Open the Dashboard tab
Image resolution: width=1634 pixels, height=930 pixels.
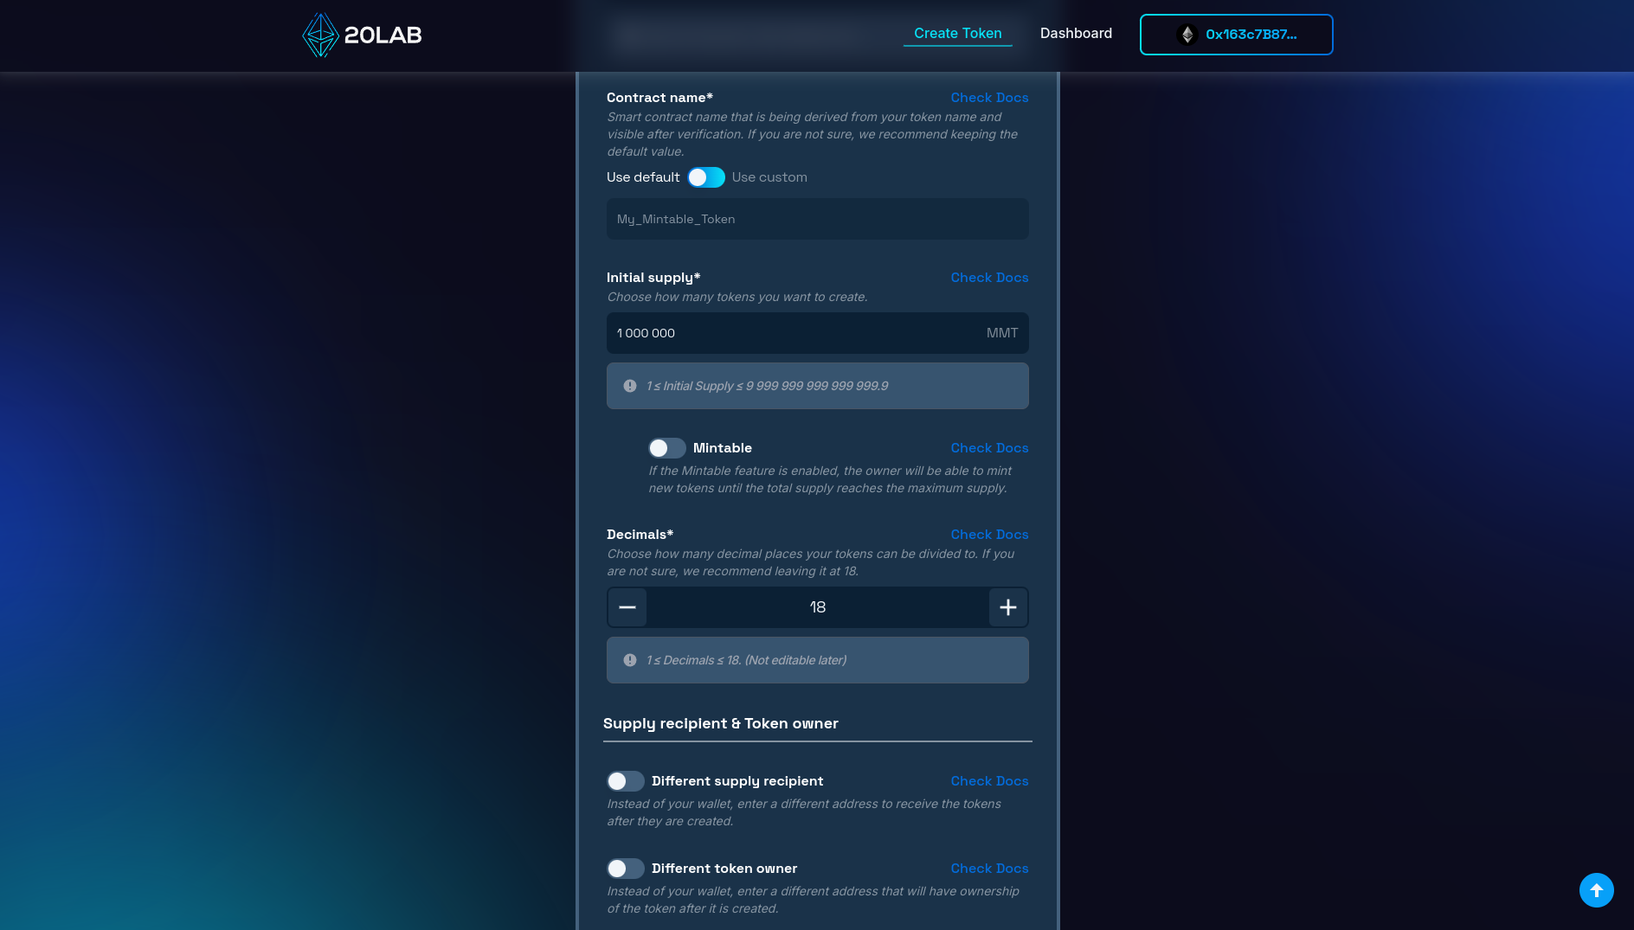[x=1076, y=33]
